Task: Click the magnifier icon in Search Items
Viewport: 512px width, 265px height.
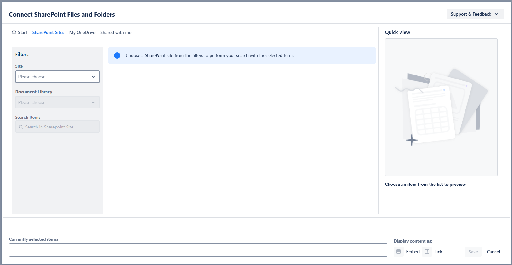Action: [21, 127]
